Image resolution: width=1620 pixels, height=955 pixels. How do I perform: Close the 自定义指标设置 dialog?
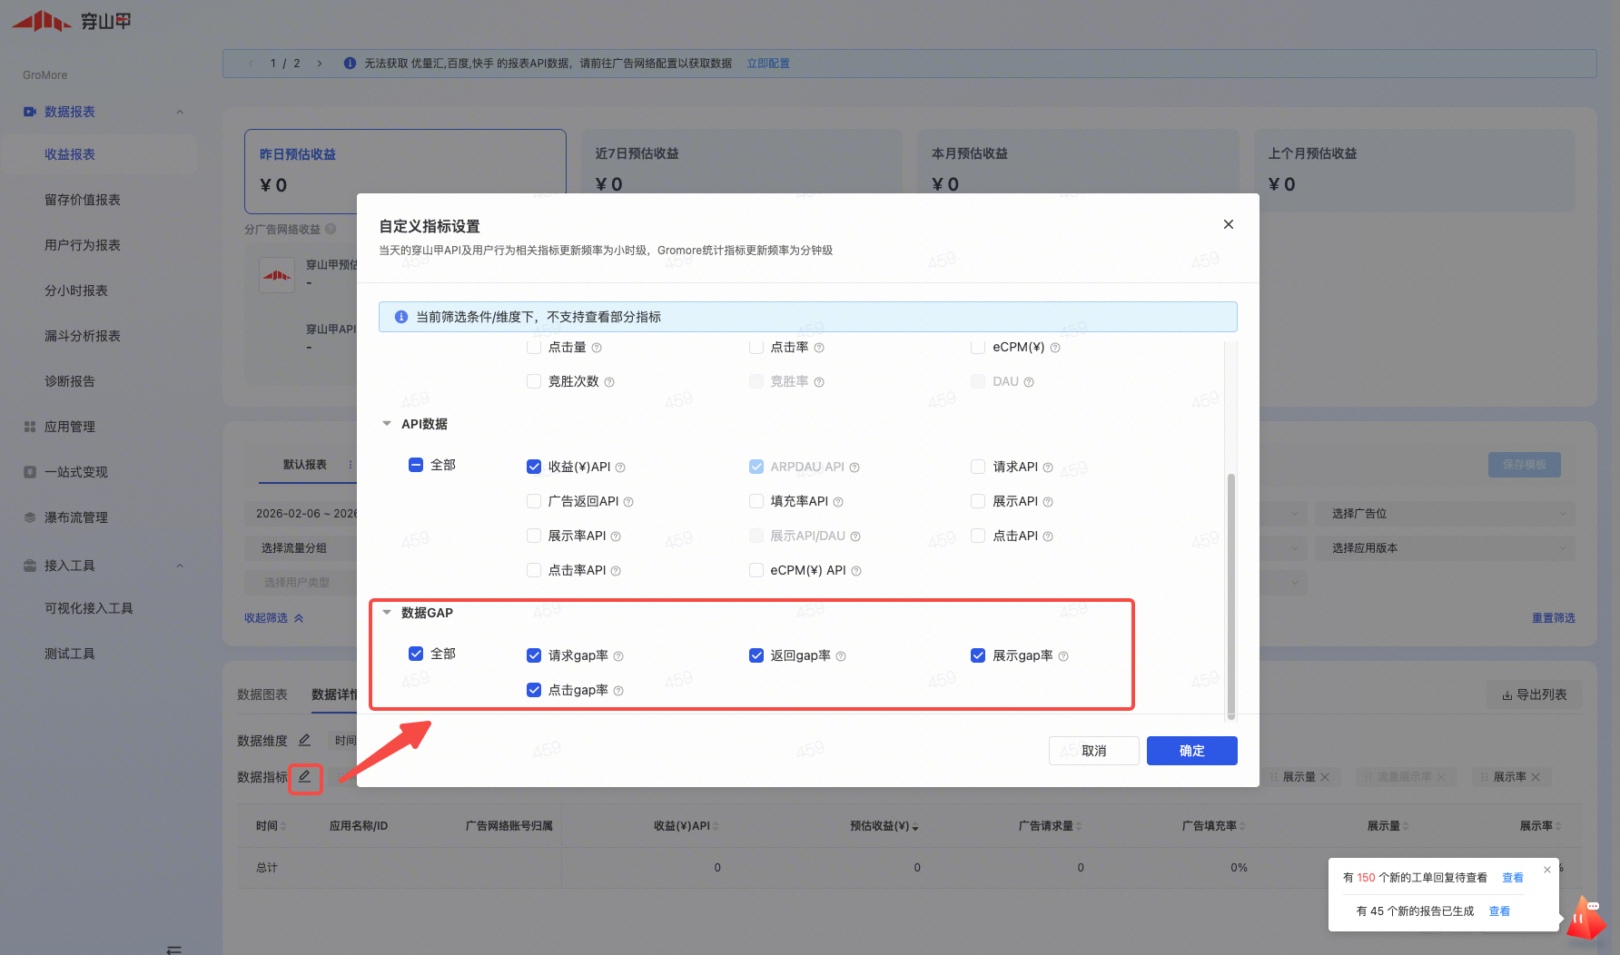pyautogui.click(x=1228, y=224)
